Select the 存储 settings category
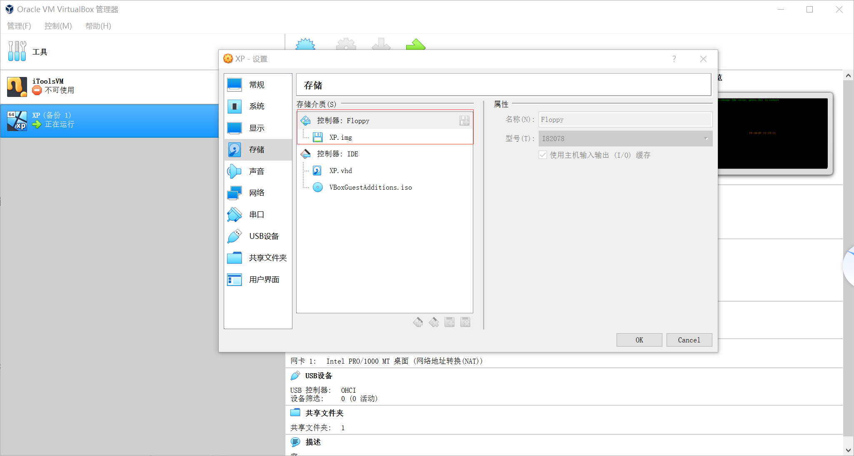 pyautogui.click(x=258, y=150)
